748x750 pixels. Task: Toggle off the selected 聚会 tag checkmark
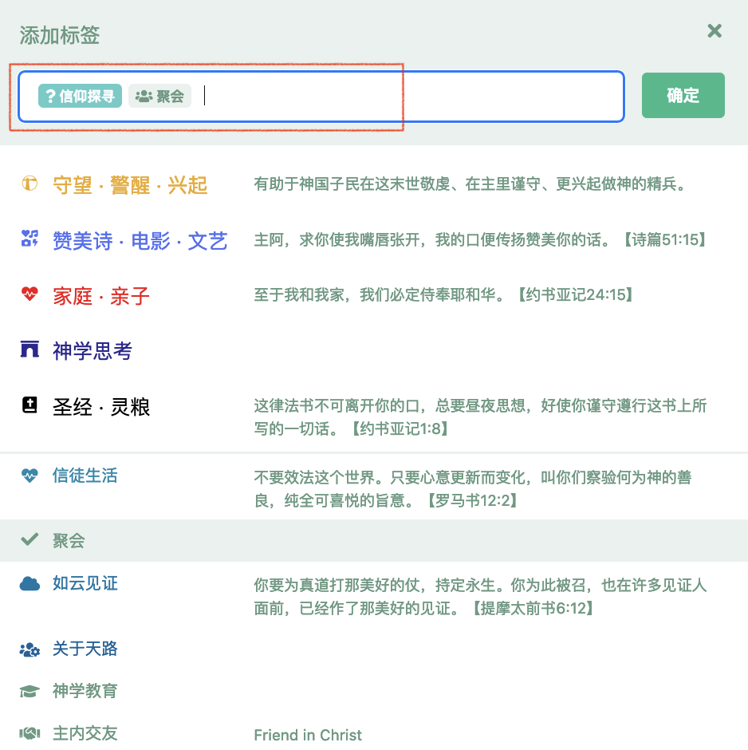[x=30, y=539]
